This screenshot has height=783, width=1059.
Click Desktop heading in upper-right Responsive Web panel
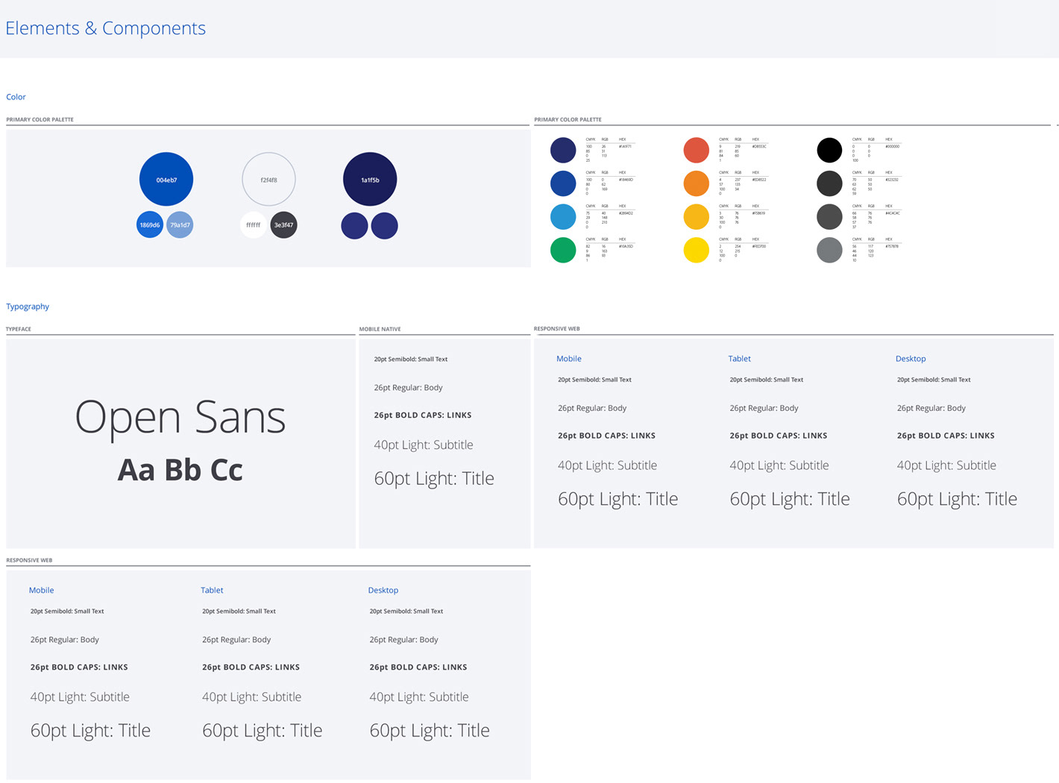[x=911, y=359]
